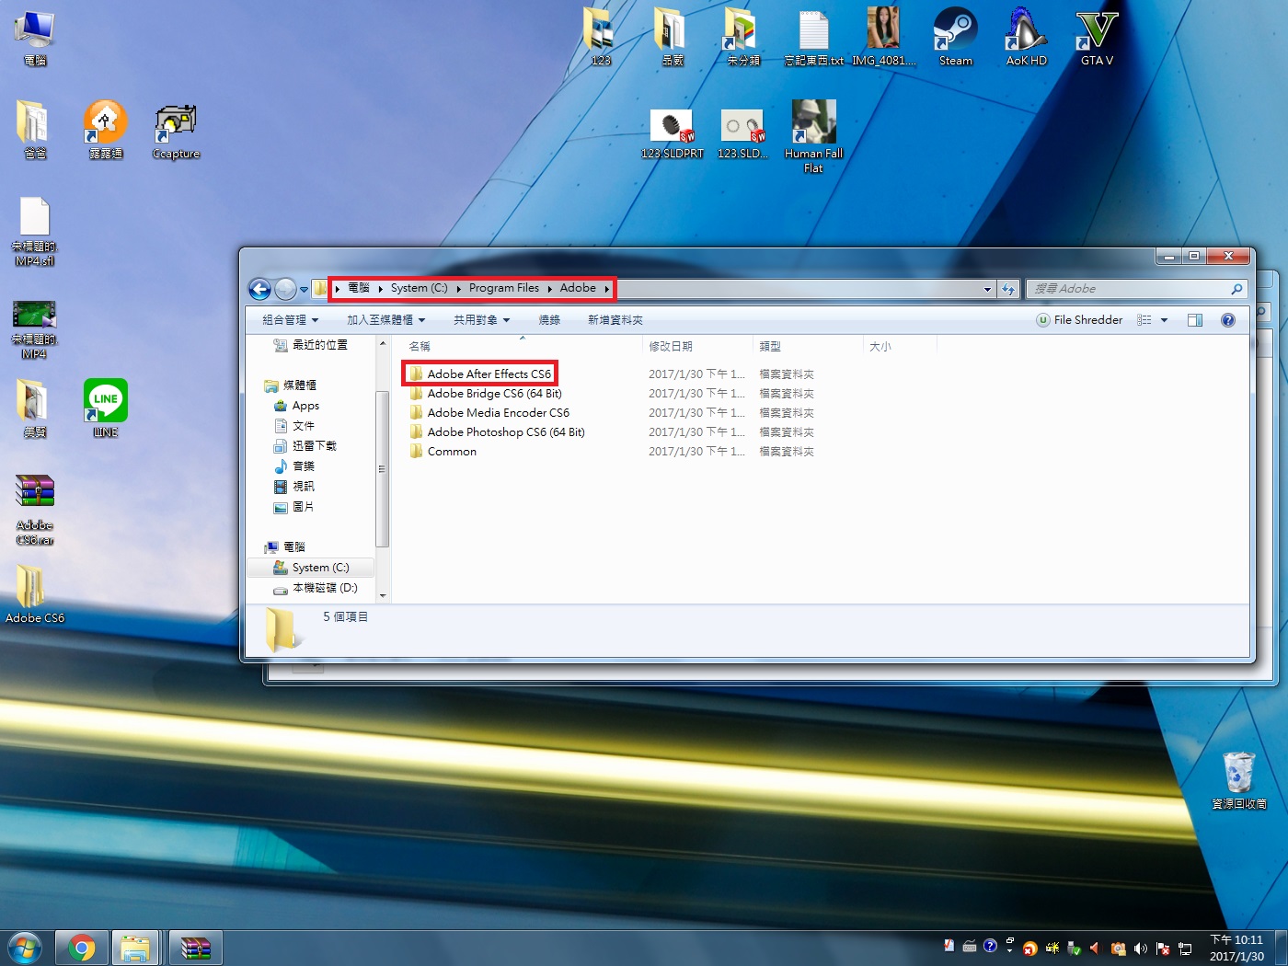This screenshot has height=966, width=1288.
Task: Select the Adobe After Effects CS6 folder
Action: [x=480, y=374]
